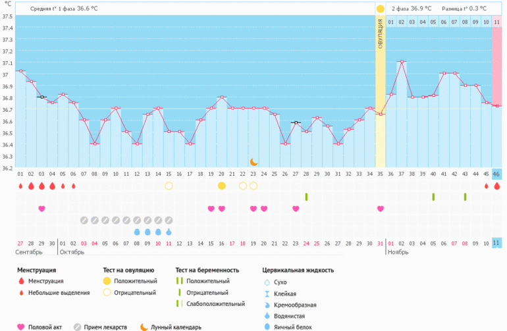Select the last temperature point on day 46
Image resolution: width=507 pixels, height=331 pixels.
(x=496, y=106)
